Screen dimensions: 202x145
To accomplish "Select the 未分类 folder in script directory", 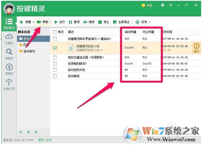I will 33,39.
